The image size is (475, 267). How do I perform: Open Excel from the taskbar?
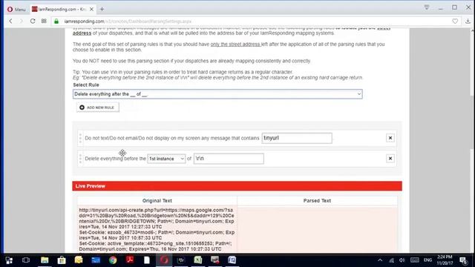coord(198,260)
